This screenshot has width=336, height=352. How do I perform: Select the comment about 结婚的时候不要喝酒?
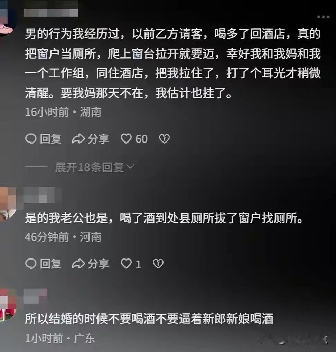tap(149, 319)
